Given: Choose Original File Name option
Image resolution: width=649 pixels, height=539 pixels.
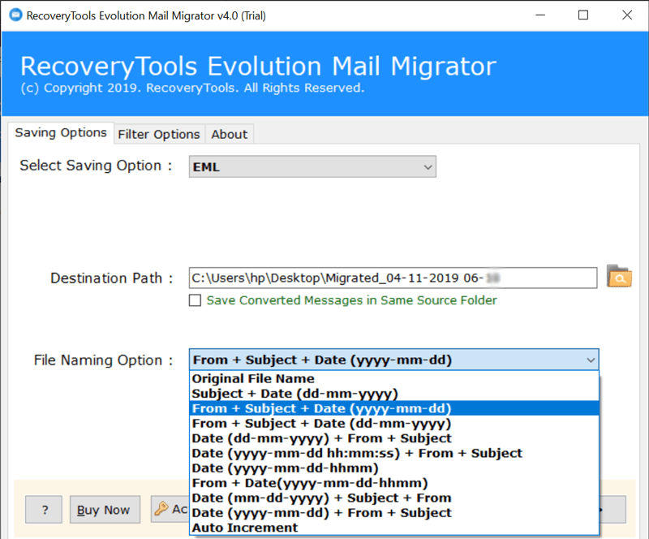Looking at the screenshot, I should click(393, 378).
